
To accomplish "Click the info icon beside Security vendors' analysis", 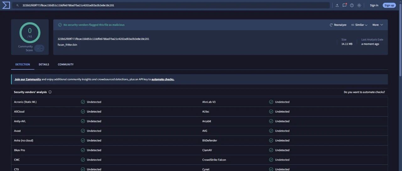I will pos(50,92).
